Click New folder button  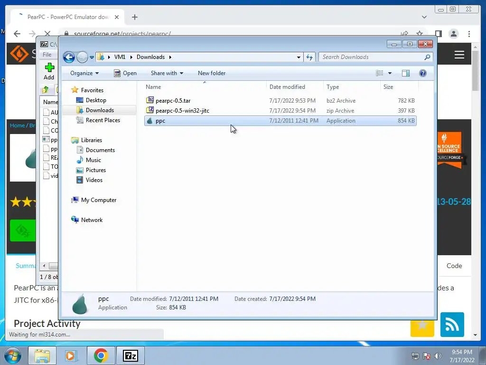[212, 73]
